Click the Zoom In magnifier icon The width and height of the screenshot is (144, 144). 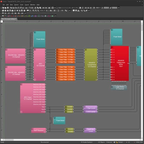tap(33, 11)
